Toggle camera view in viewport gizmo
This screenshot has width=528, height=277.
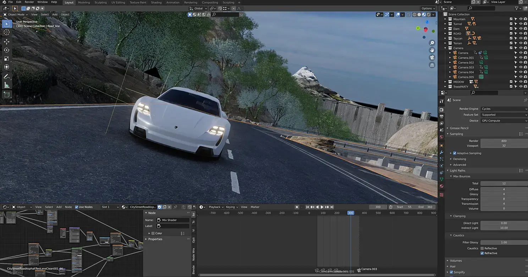(x=432, y=57)
